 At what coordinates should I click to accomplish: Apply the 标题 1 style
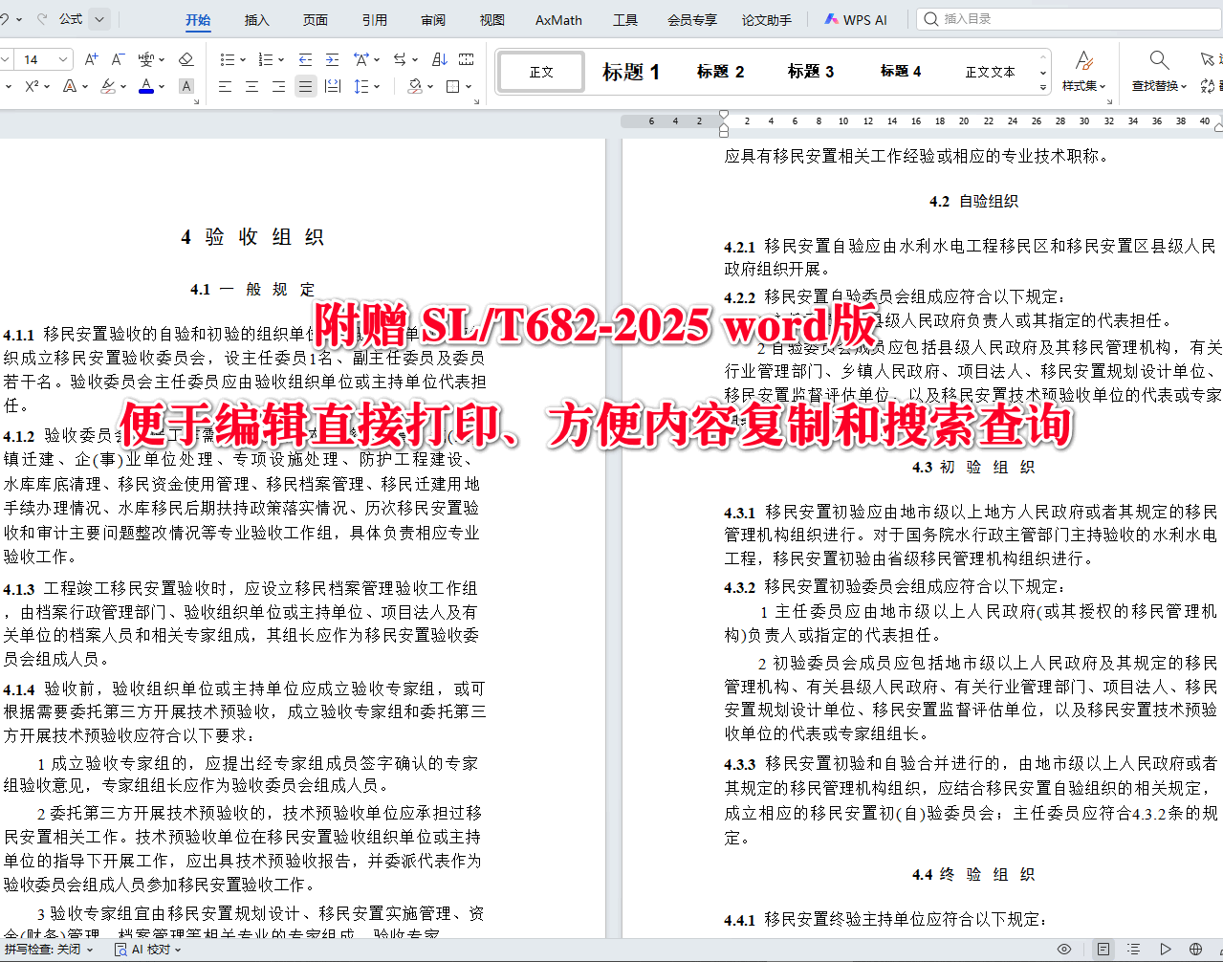[x=630, y=72]
